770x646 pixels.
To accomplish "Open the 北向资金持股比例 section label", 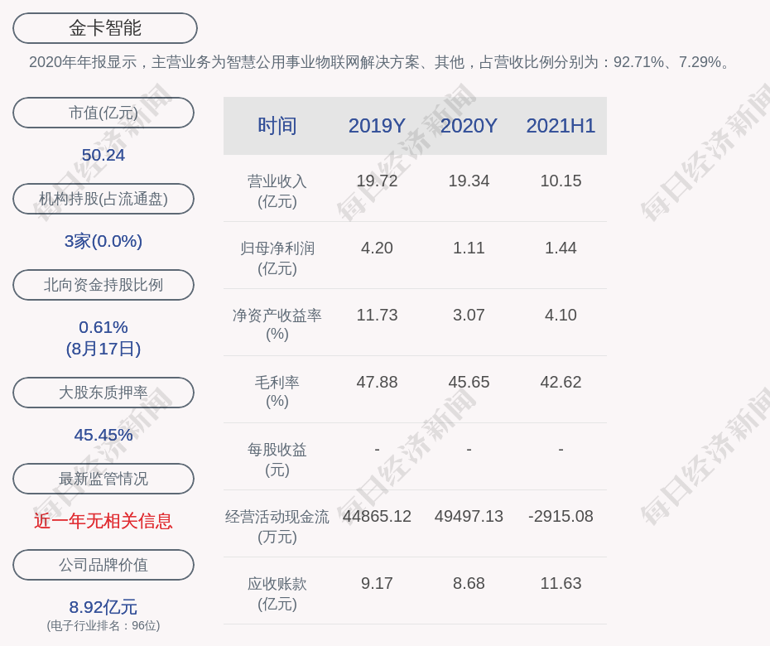I will 103,285.
